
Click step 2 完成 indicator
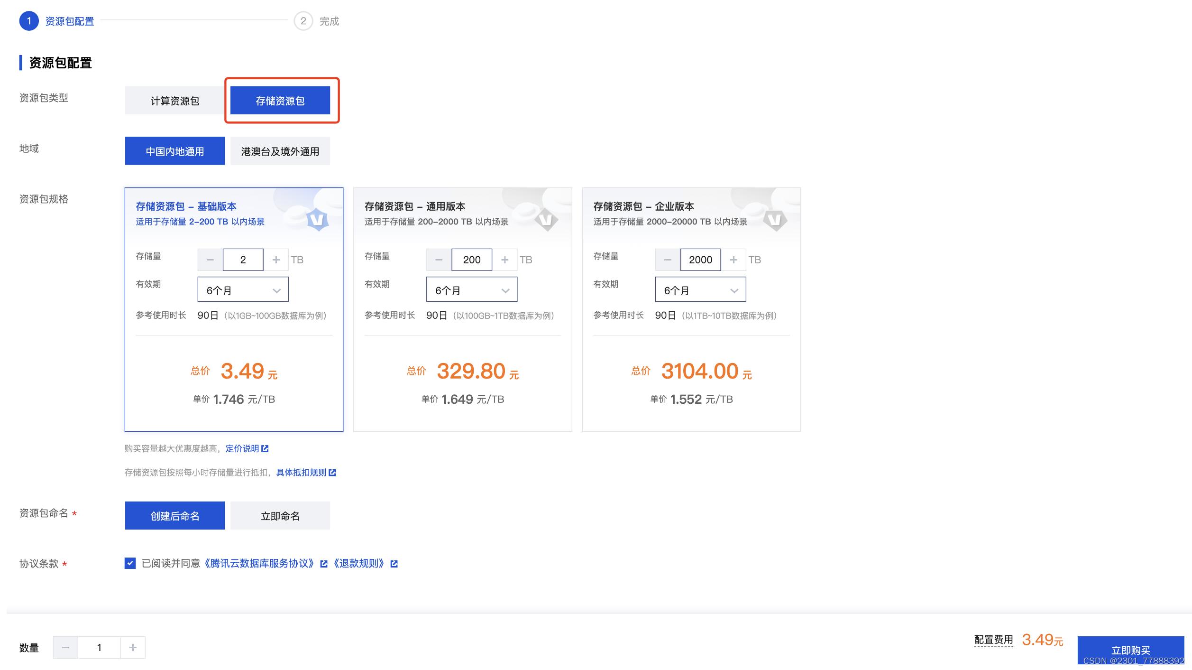[317, 21]
